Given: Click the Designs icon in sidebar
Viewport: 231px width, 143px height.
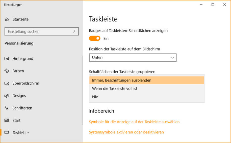Looking at the screenshot, I should [7, 96].
